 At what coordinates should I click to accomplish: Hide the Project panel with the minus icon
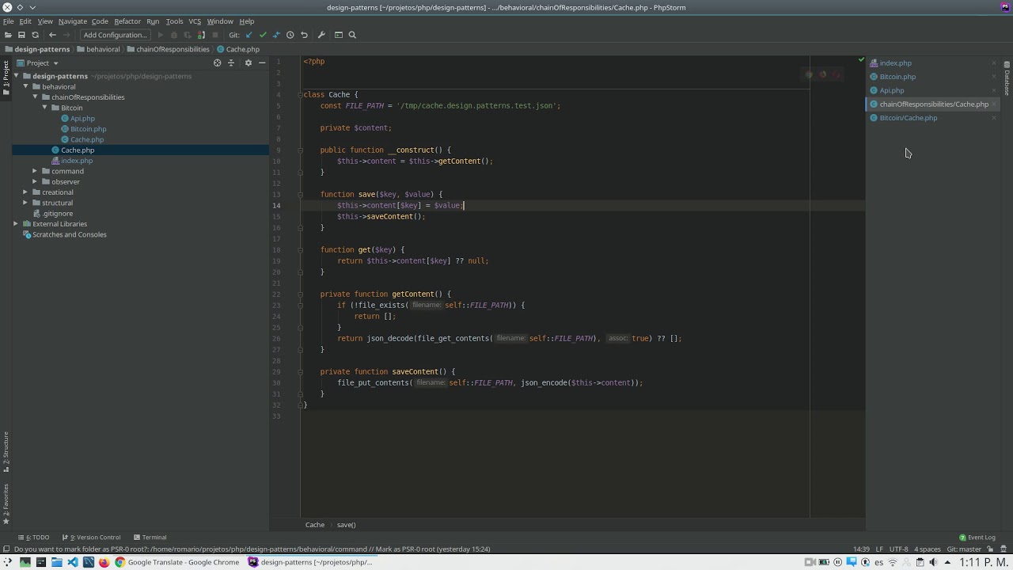click(x=262, y=63)
